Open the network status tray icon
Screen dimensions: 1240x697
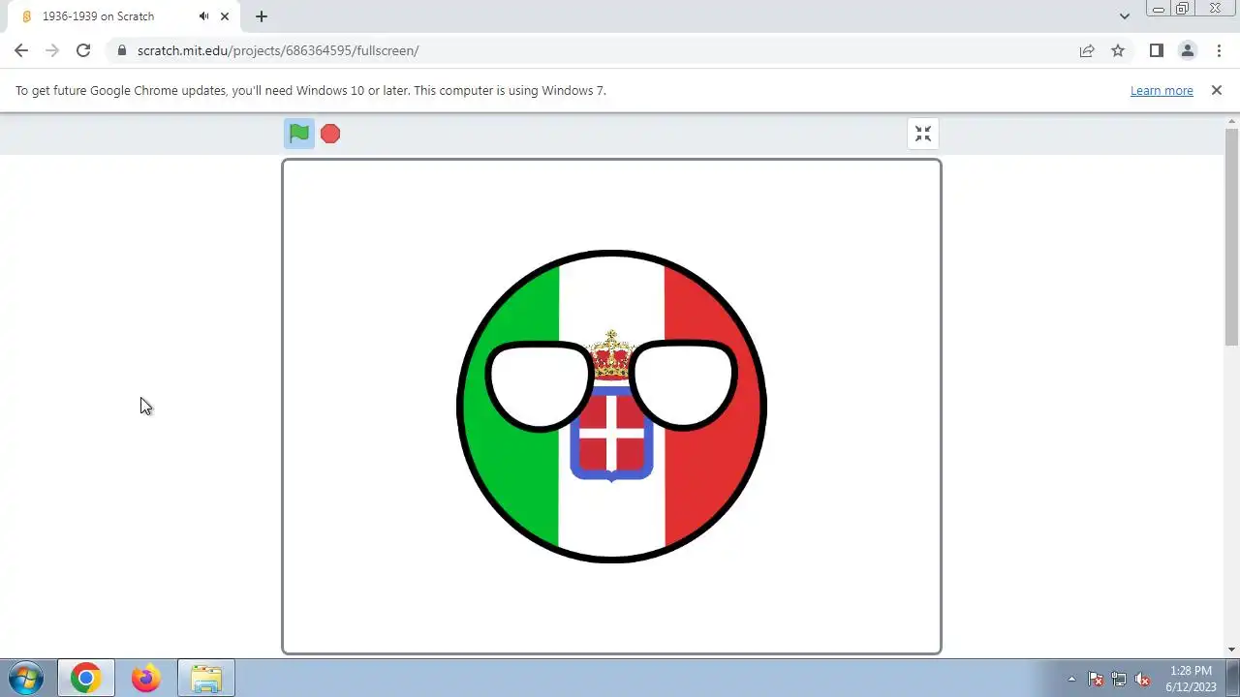1119,679
